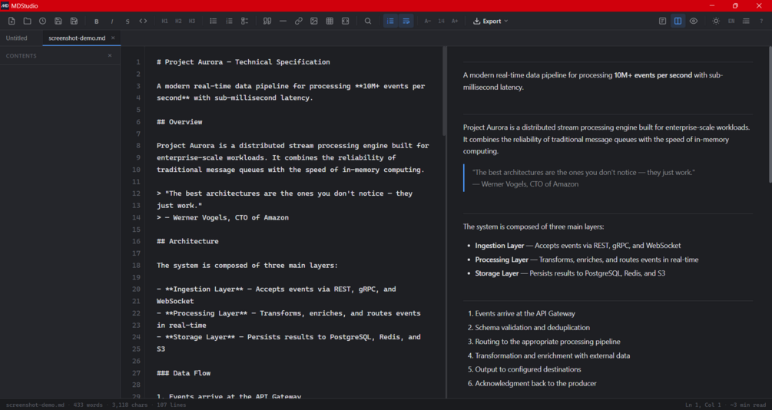
Task: Increase font size with A+
Action: [x=455, y=21]
